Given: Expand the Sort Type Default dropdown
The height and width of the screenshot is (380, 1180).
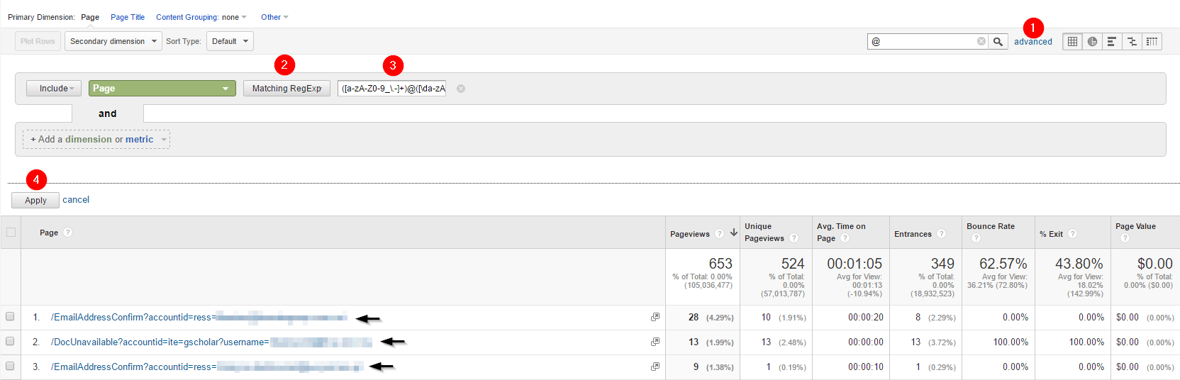Looking at the screenshot, I should click(x=230, y=41).
